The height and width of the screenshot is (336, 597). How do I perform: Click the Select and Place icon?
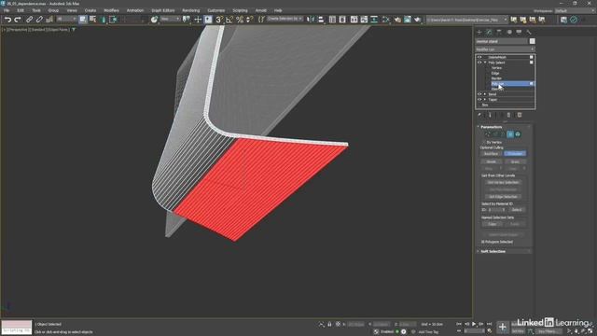154,20
